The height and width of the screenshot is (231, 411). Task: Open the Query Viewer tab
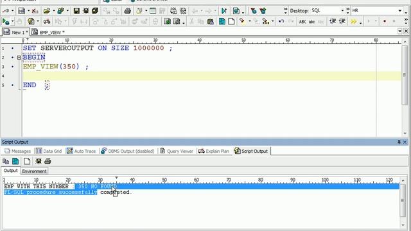(x=177, y=151)
